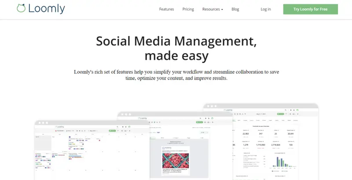
Task: Click the green button in the calendar mockup toolbar
Action: tap(113, 131)
